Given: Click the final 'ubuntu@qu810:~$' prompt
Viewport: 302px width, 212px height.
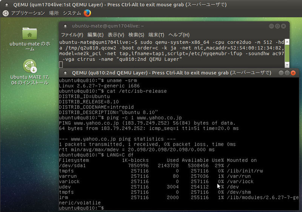Looking at the screenshot, I should (x=82, y=208).
